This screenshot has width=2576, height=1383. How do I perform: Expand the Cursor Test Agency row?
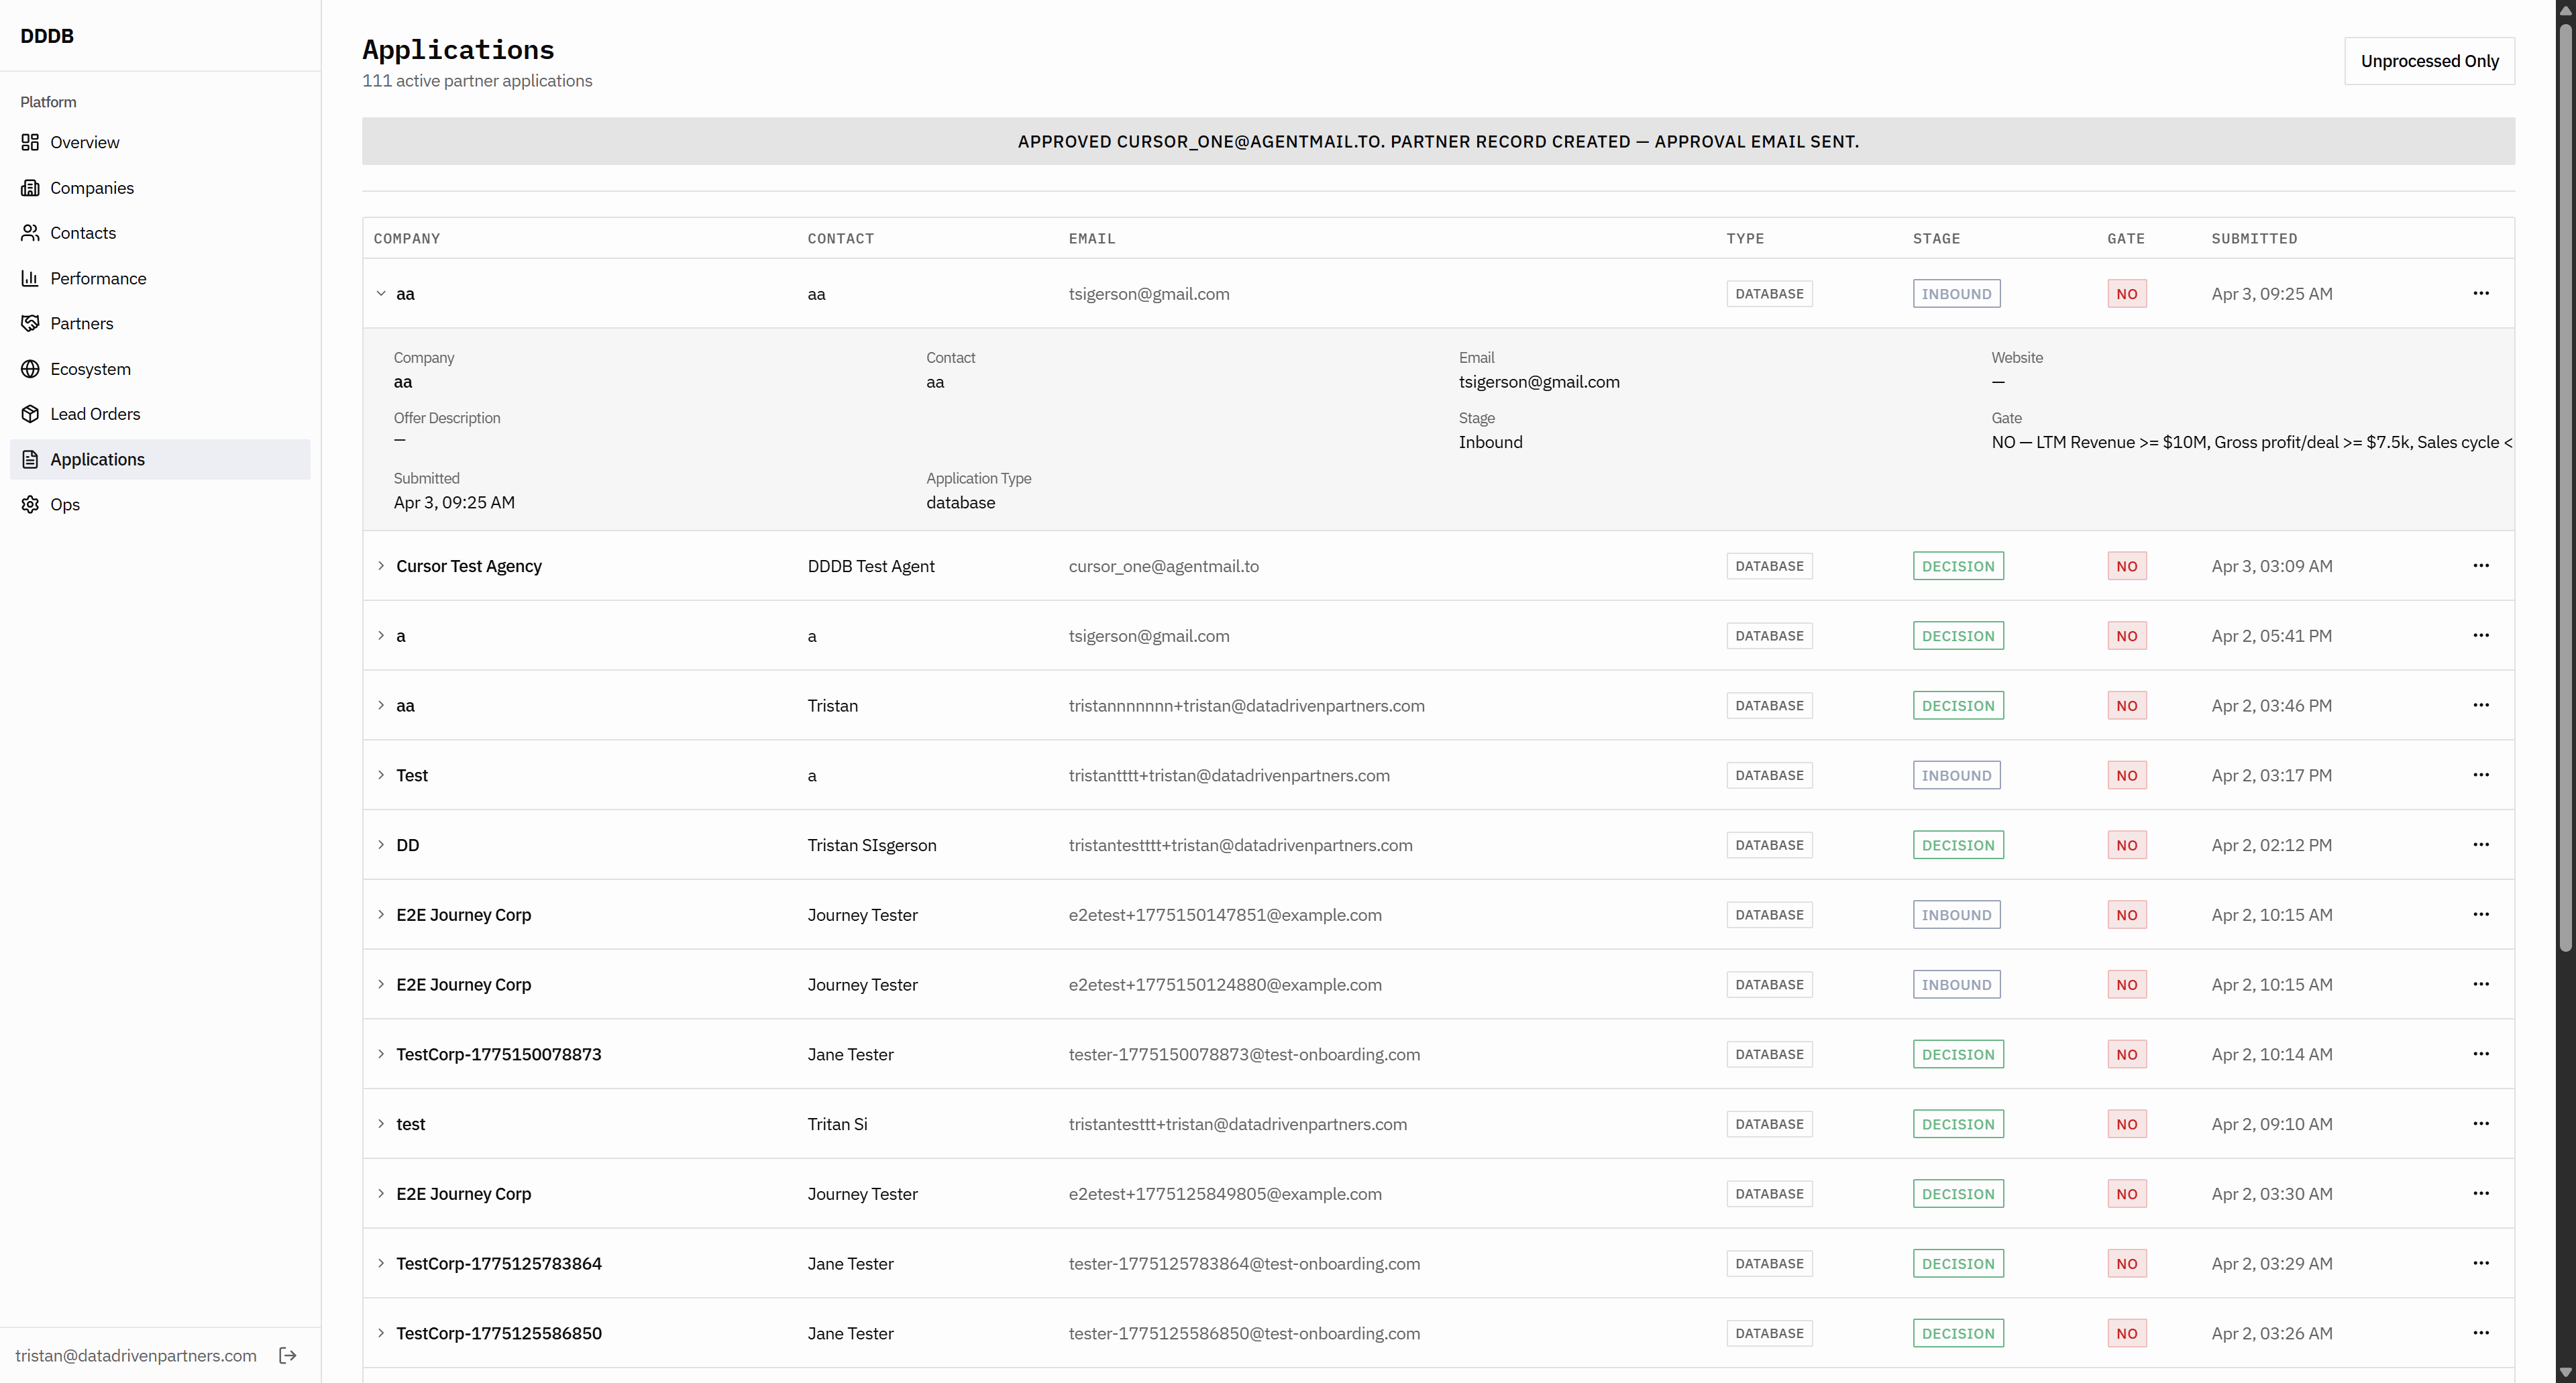pyautogui.click(x=381, y=566)
